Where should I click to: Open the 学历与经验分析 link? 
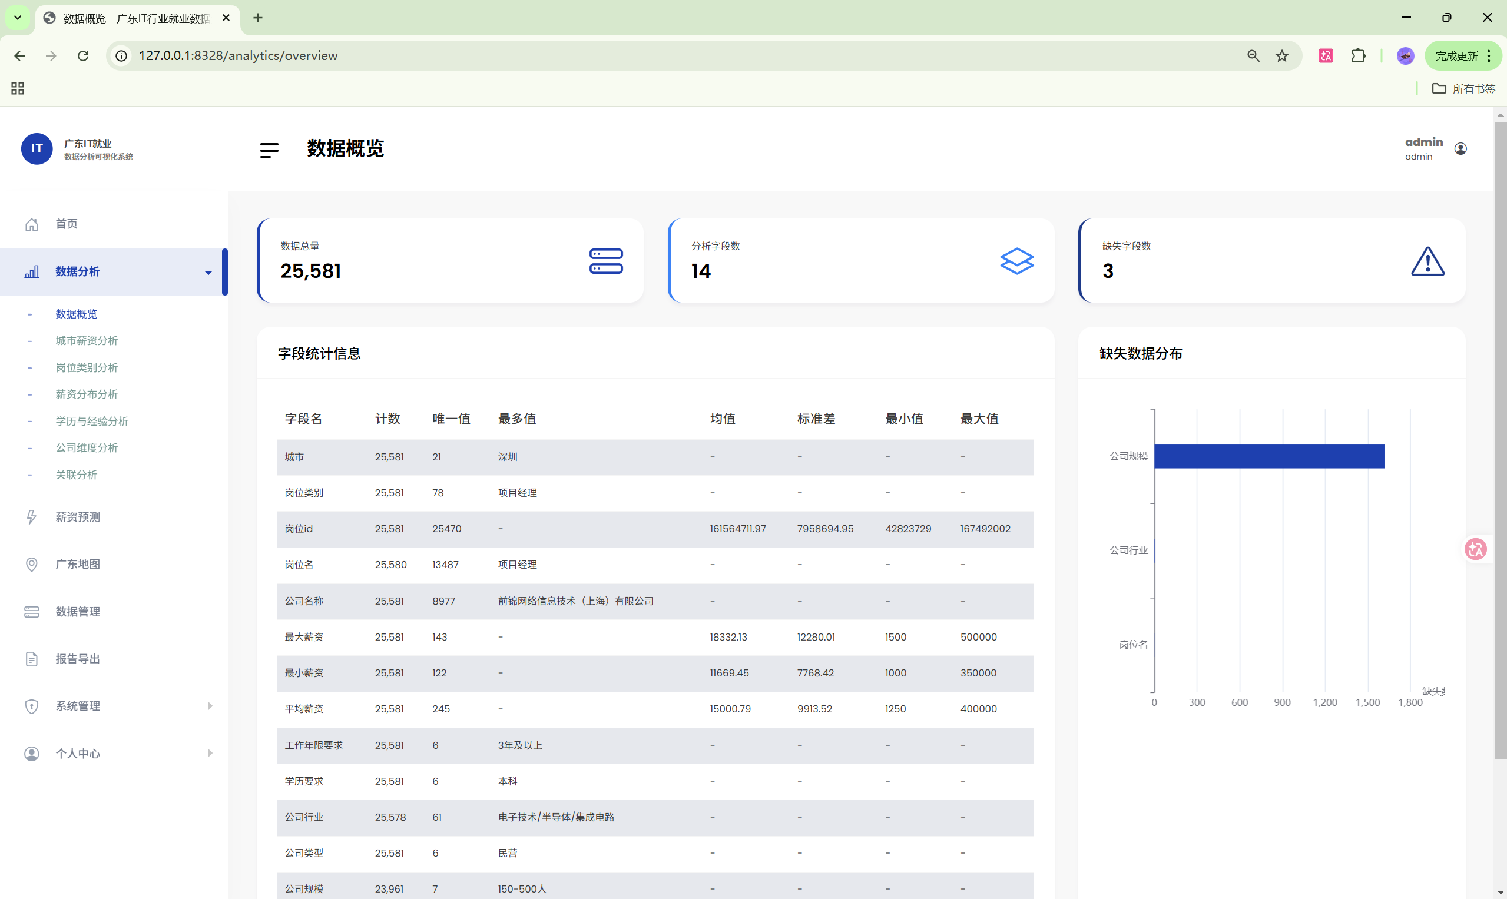click(91, 421)
